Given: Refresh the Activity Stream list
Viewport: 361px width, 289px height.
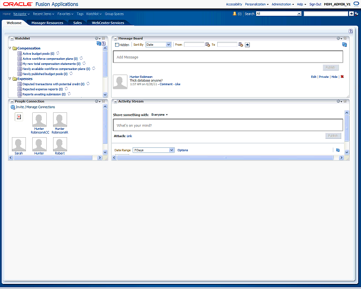Looking at the screenshot, I should (x=338, y=150).
